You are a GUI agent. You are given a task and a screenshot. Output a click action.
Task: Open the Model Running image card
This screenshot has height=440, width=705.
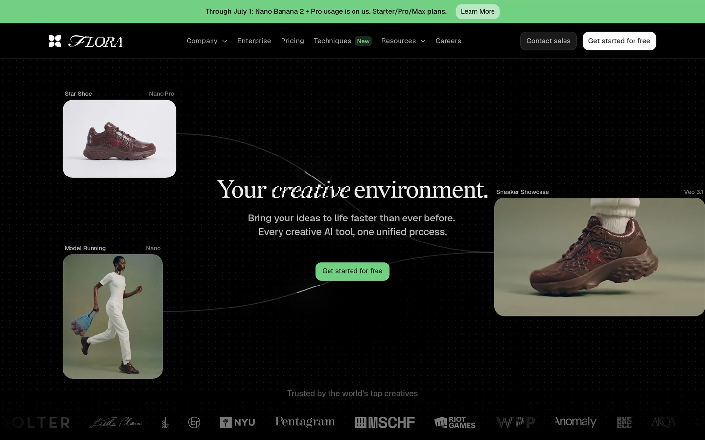pos(113,316)
